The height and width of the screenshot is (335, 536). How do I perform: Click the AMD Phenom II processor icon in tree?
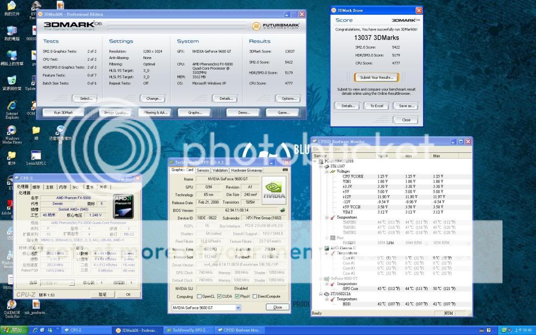click(327, 248)
